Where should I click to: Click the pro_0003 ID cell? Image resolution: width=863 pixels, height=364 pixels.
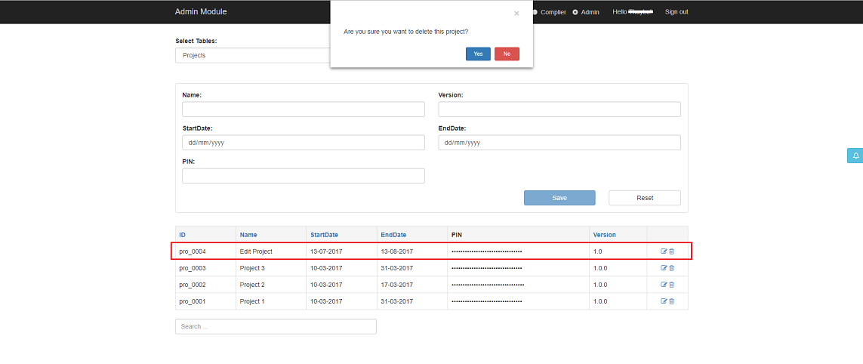point(206,268)
